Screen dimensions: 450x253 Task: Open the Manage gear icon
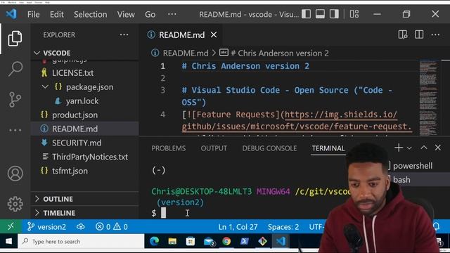click(15, 204)
